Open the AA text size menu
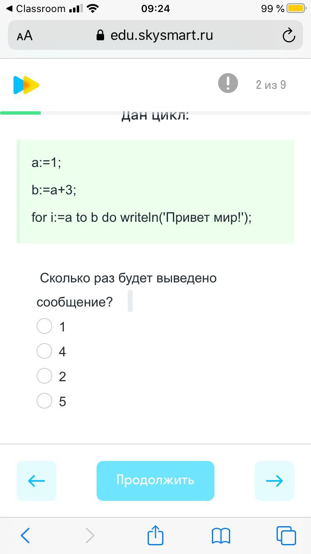The image size is (311, 554). pyautogui.click(x=24, y=36)
